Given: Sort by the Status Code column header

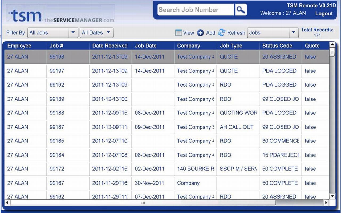Looking at the screenshot, I should 277,46.
